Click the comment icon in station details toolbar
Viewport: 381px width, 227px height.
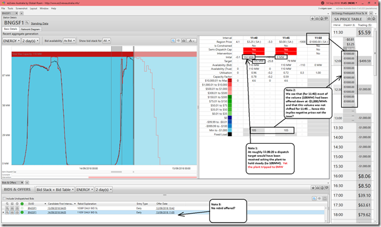[x=326, y=19]
